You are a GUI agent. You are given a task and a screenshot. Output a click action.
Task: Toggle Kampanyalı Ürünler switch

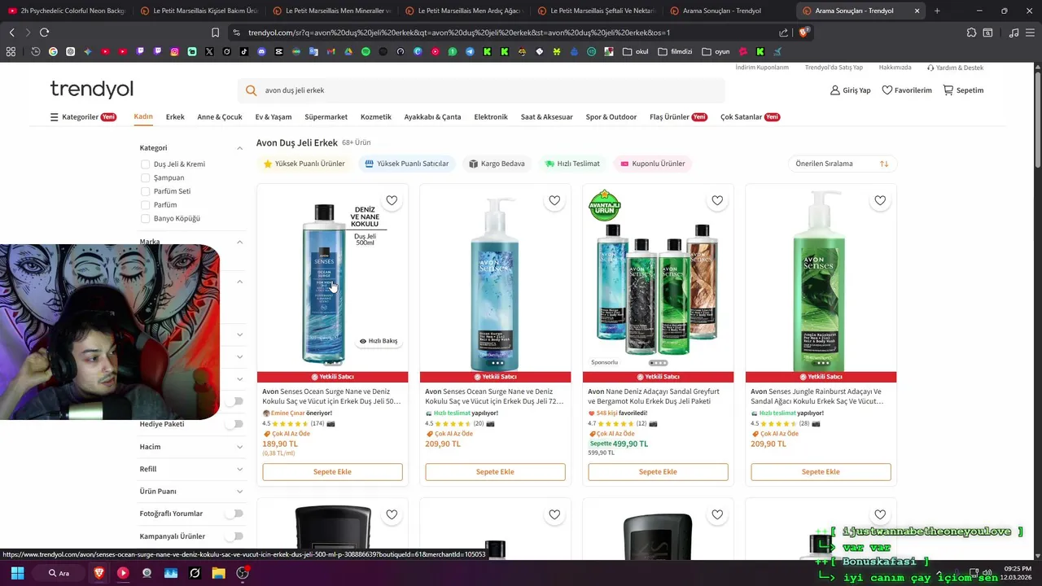pos(234,536)
